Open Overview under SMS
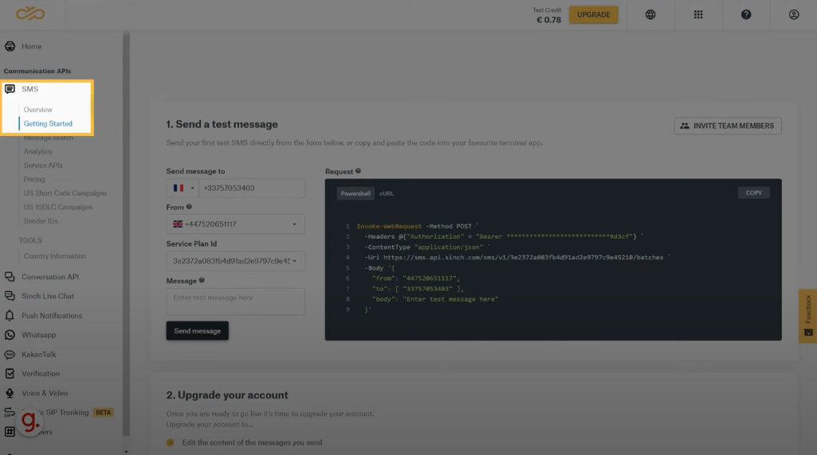Screen dimensions: 817x455 point(38,110)
